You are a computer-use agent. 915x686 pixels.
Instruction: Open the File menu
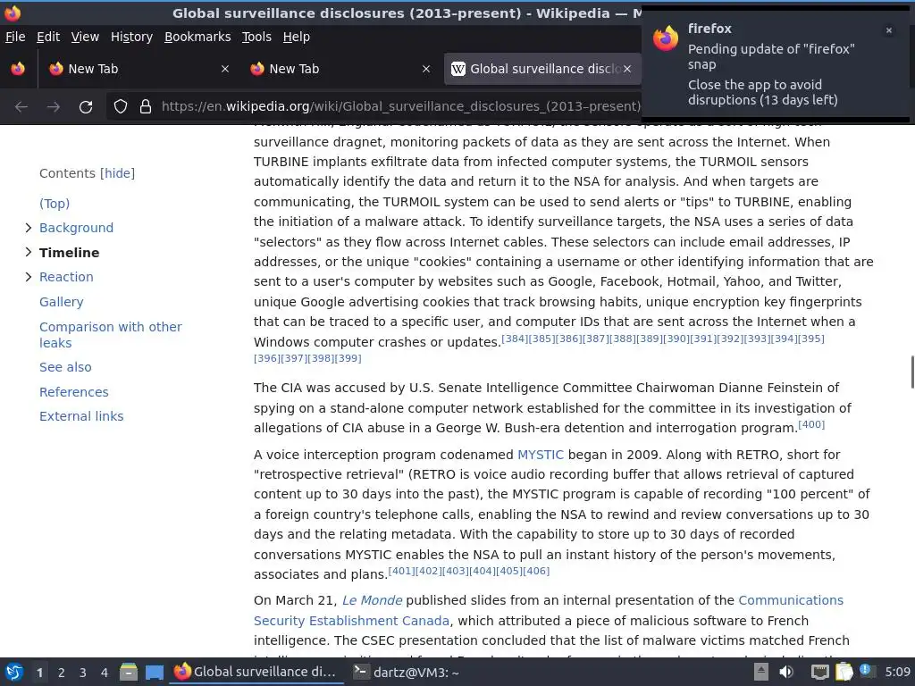[x=15, y=37]
